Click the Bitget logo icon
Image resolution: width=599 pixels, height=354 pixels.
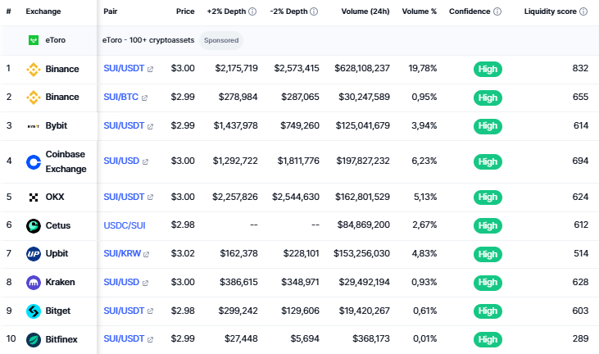tap(34, 311)
